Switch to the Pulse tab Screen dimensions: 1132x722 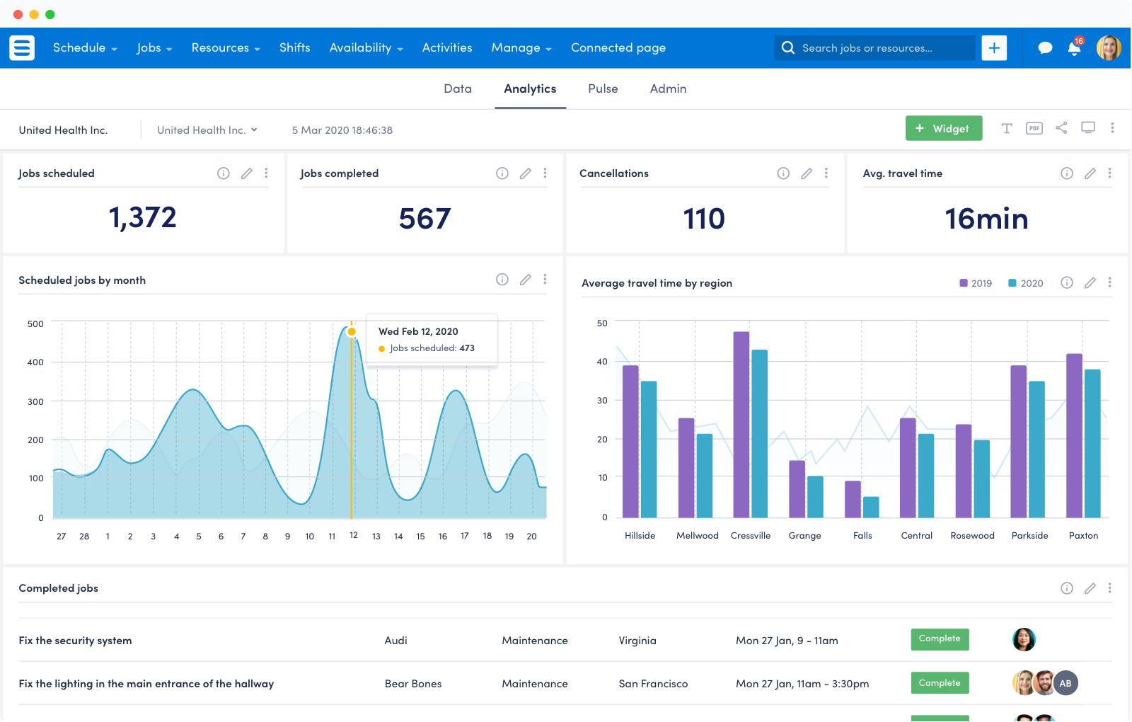603,88
